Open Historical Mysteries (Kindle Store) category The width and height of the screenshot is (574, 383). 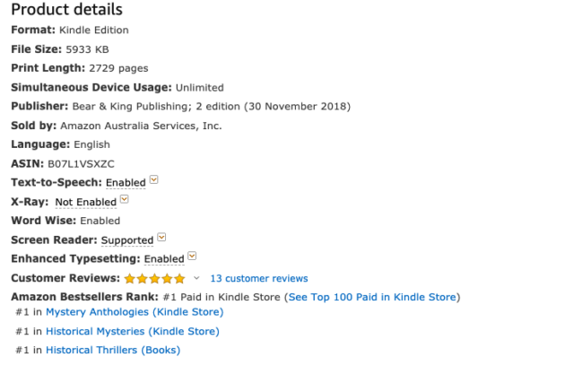132,331
